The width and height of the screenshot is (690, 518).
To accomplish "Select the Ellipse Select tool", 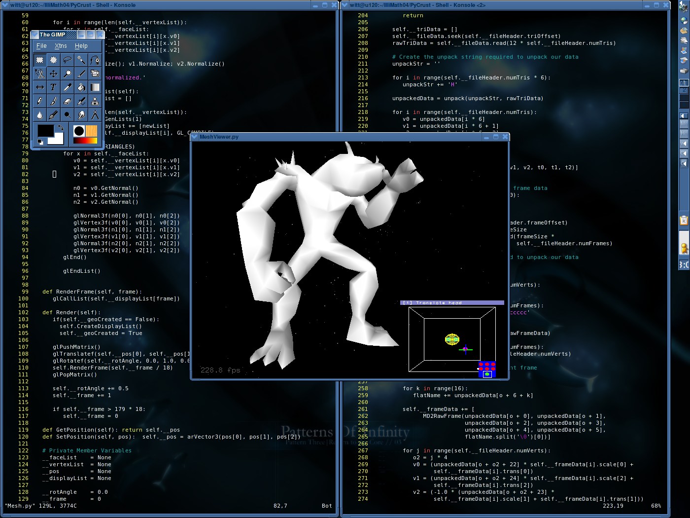I will pos(53,60).
